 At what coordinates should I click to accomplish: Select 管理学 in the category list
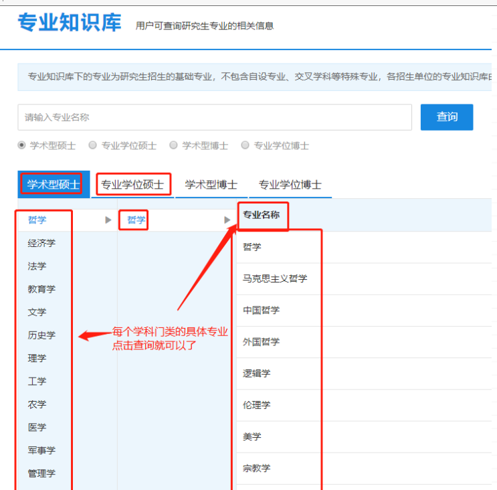pos(41,473)
